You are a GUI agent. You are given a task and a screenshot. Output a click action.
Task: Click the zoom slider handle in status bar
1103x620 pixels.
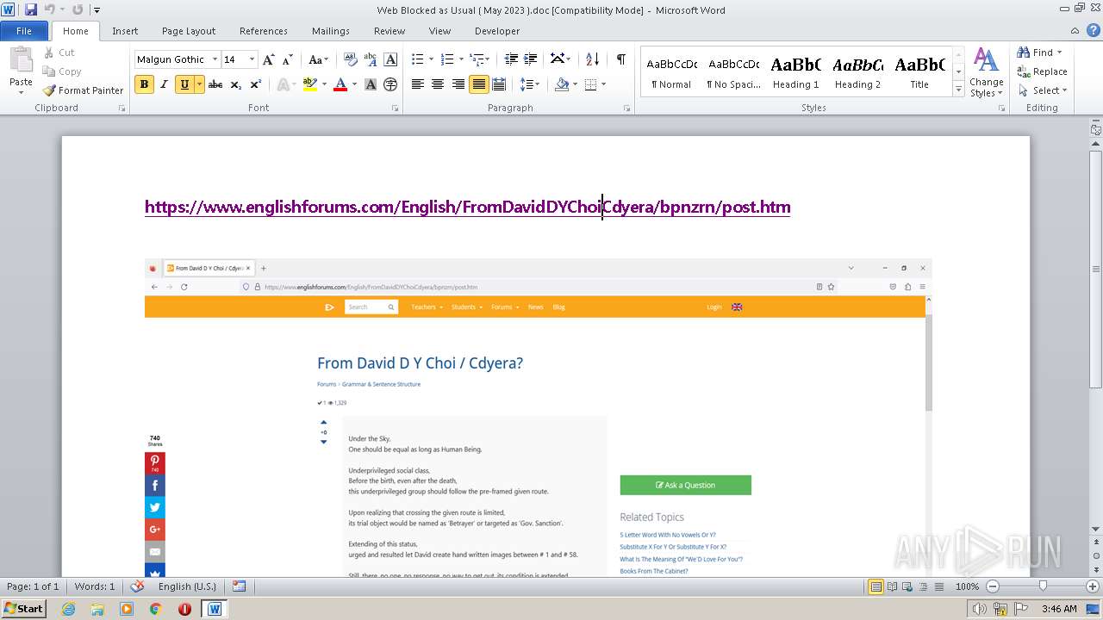[1043, 586]
